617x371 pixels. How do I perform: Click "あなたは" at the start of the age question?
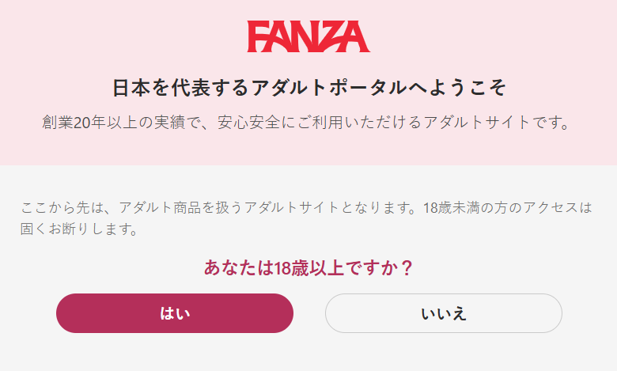click(x=239, y=268)
